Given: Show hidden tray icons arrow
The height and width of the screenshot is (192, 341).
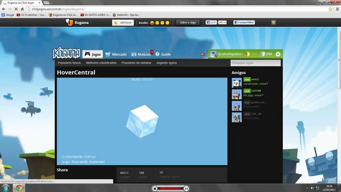Looking at the screenshot, I should click(307, 188).
